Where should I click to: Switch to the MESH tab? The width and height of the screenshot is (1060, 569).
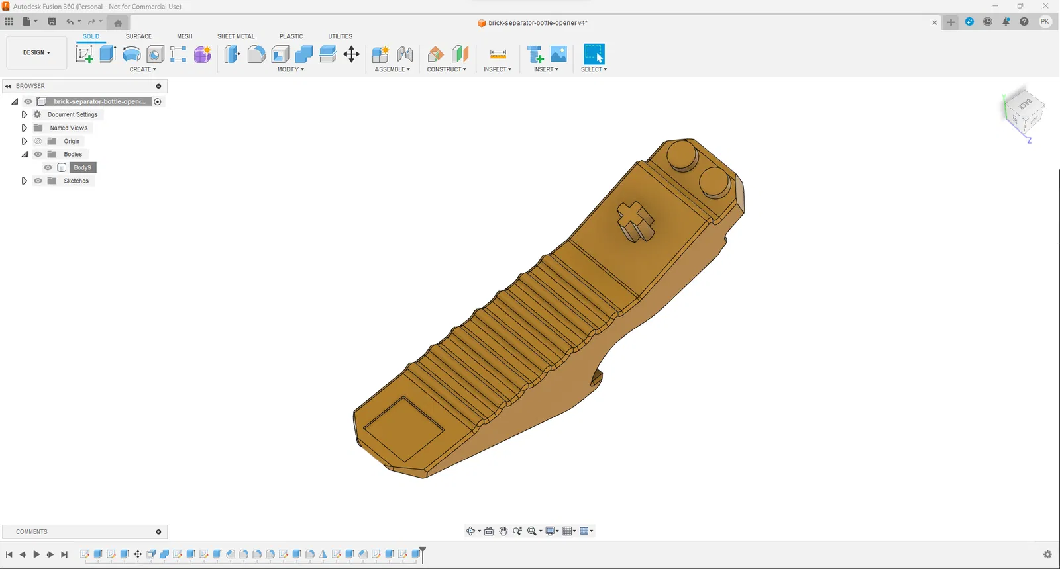185,36
